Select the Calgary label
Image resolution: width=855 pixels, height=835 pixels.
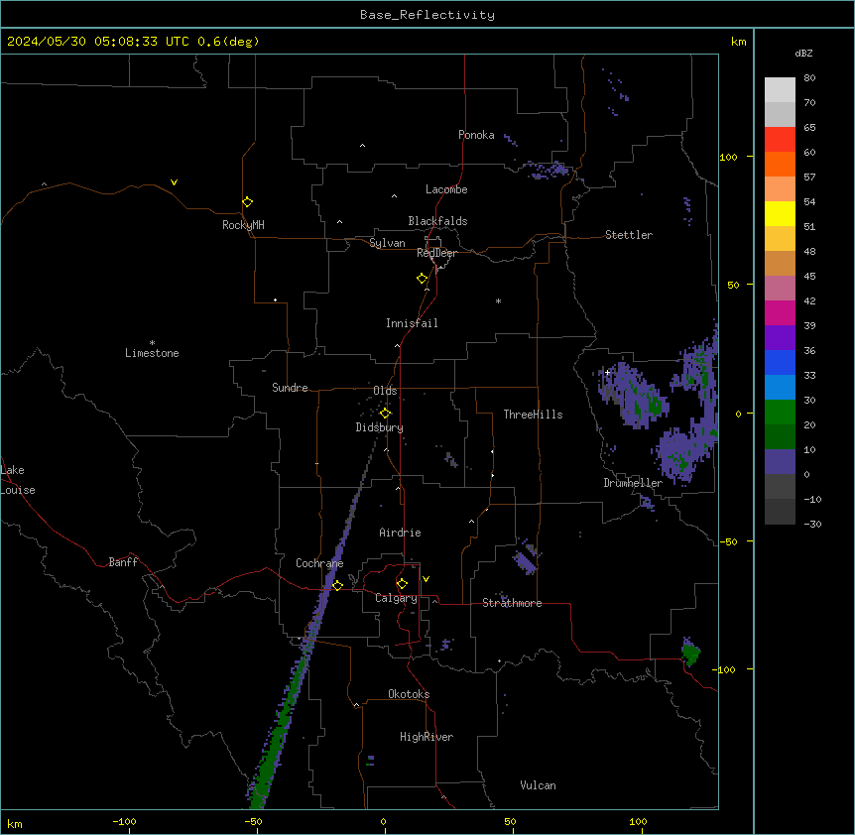396,598
